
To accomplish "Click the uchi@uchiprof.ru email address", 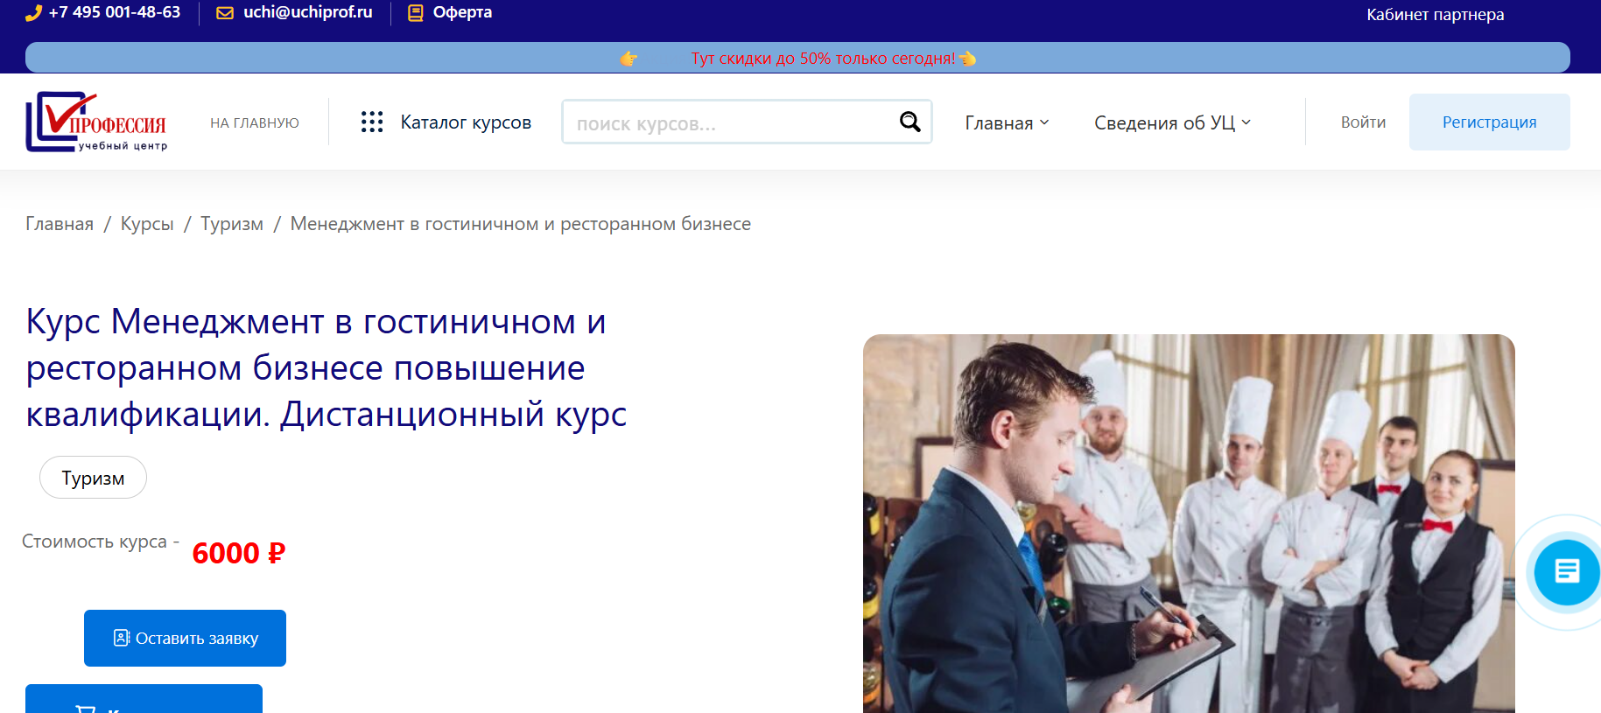I will (307, 13).
